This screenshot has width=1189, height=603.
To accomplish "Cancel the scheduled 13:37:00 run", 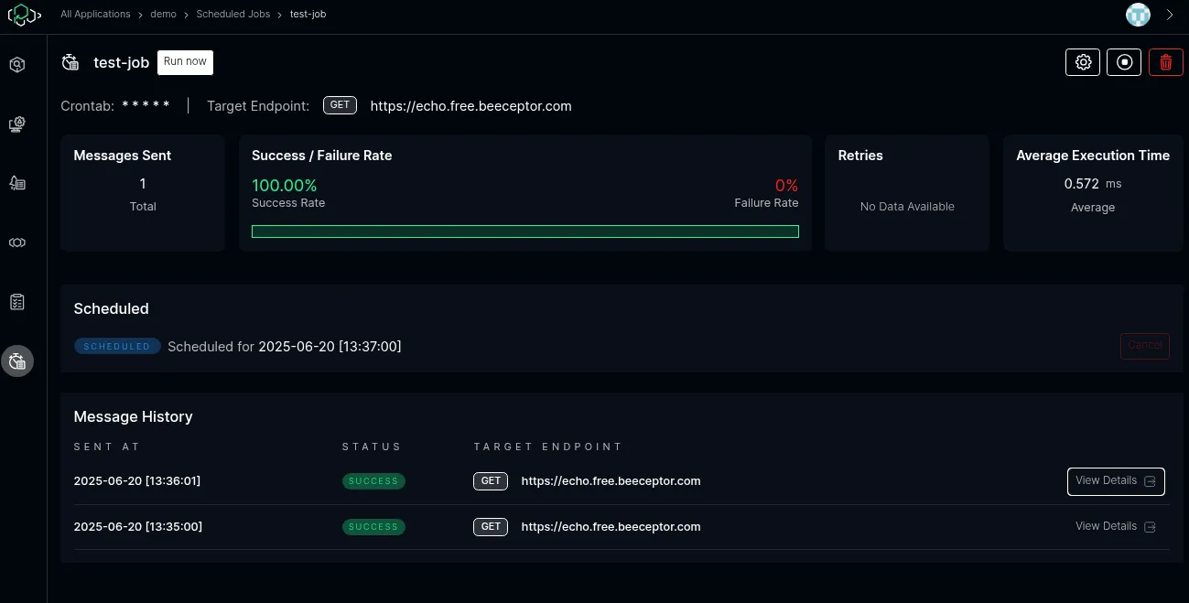I will click(x=1144, y=346).
